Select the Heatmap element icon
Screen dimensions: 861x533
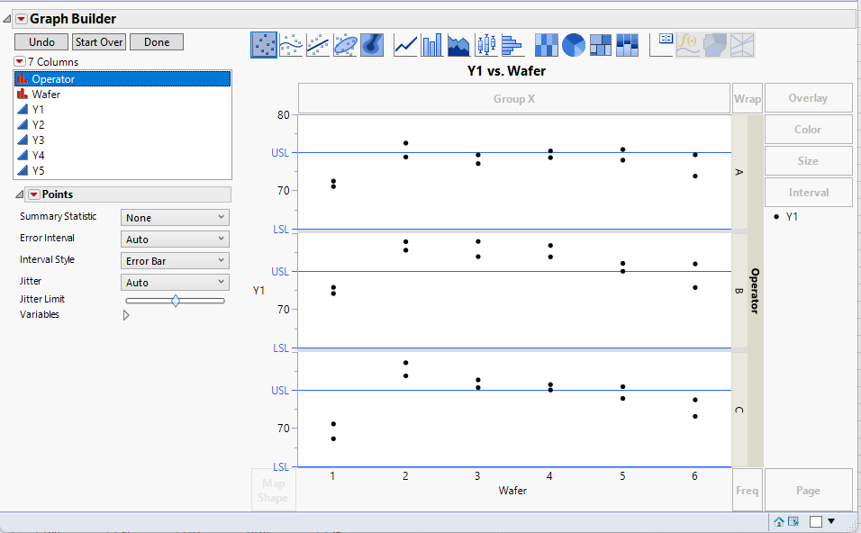click(x=547, y=44)
